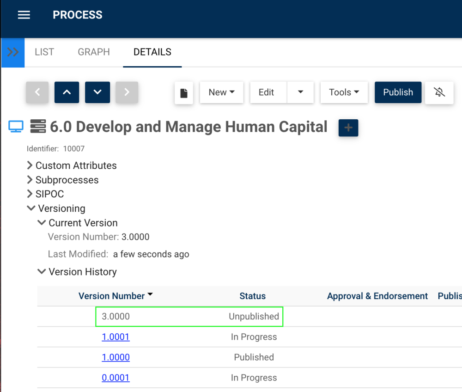Image resolution: width=462 pixels, height=392 pixels.
Task: Go to next item with right arrow
Action: coord(127,92)
